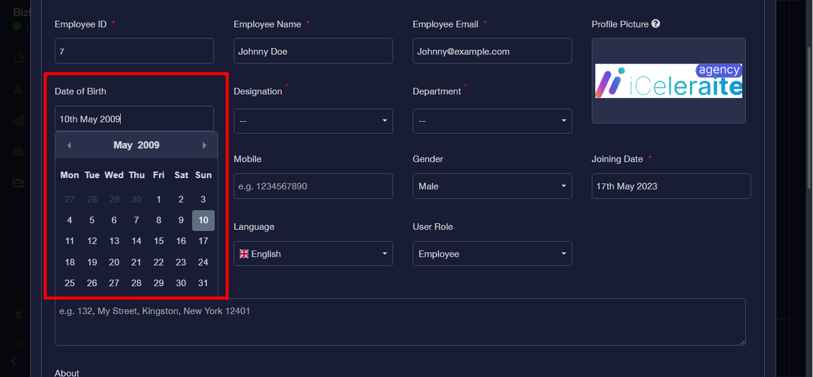Focus the Mobile number input field

[x=313, y=186]
